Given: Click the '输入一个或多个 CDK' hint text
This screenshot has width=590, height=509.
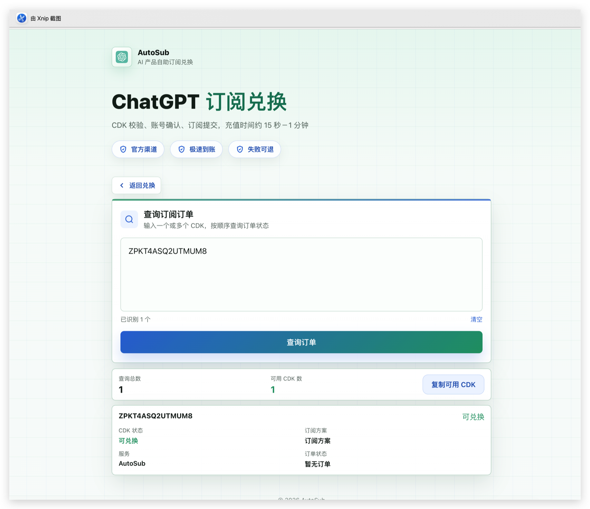Looking at the screenshot, I should 206,226.
